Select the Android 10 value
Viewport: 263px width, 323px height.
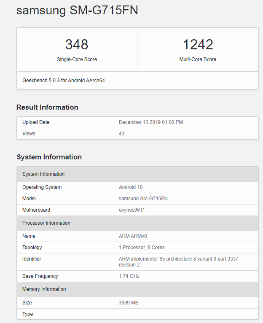pos(131,187)
